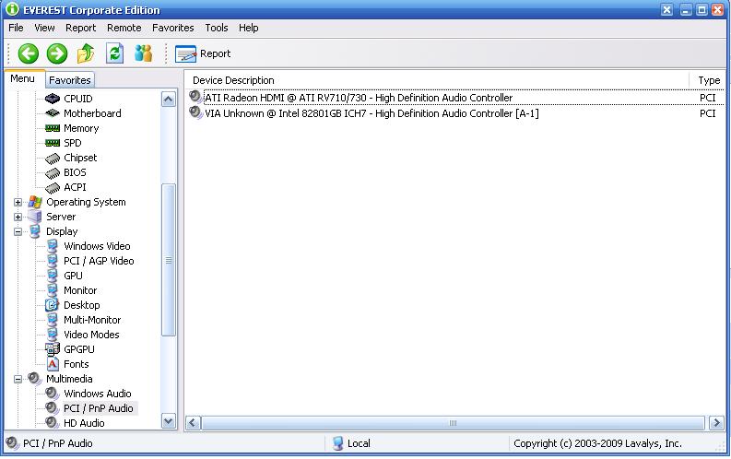Select Windows Video in the tree
This screenshot has width=731, height=459.
tap(97, 246)
